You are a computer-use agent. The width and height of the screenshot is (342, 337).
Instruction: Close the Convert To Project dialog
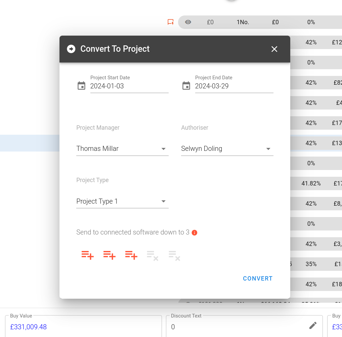[274, 49]
